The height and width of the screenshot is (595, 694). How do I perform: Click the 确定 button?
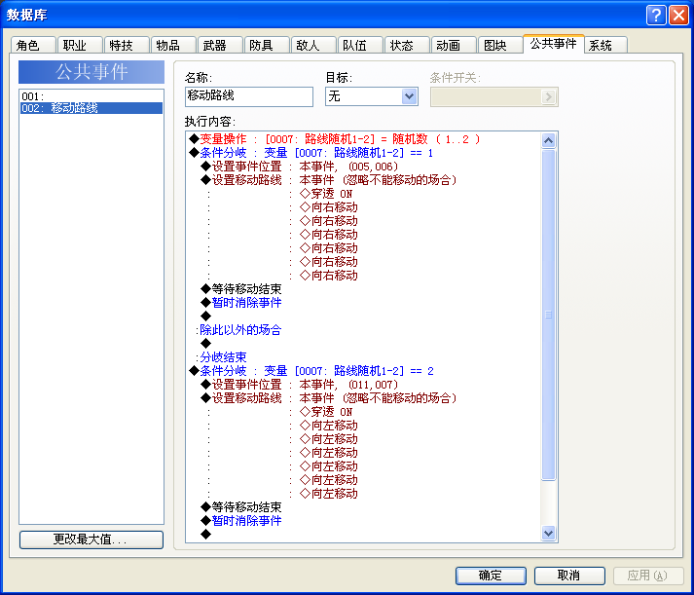491,576
